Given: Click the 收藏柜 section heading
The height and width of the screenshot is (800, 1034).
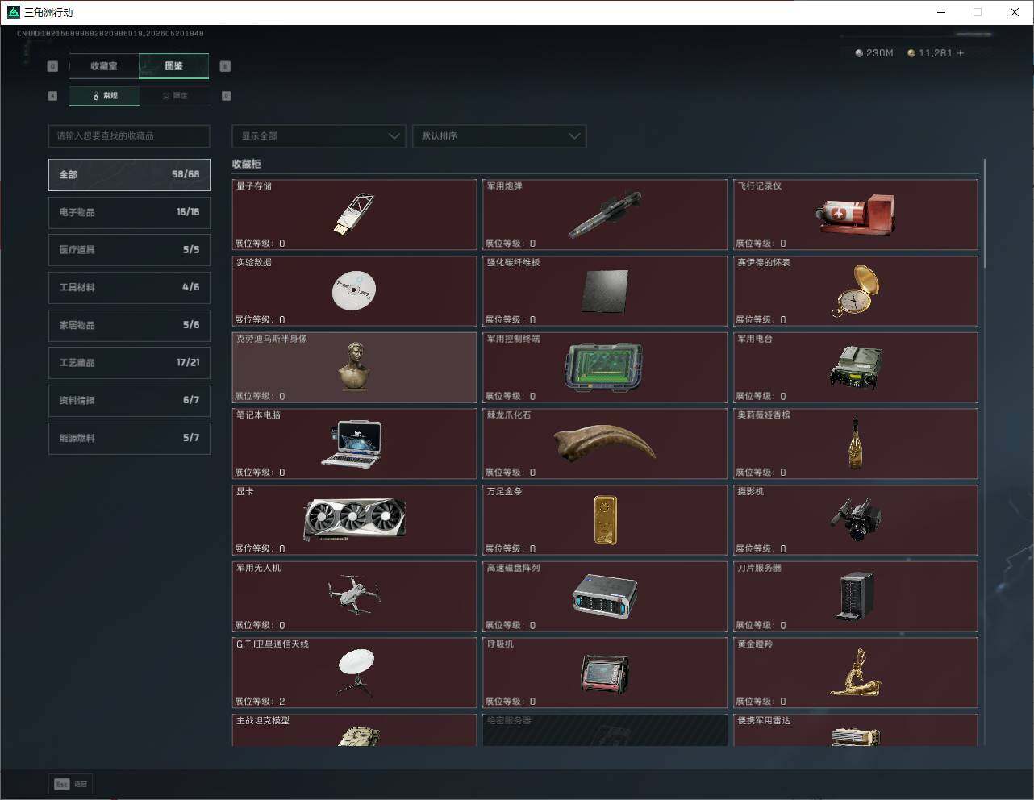Looking at the screenshot, I should click(247, 164).
